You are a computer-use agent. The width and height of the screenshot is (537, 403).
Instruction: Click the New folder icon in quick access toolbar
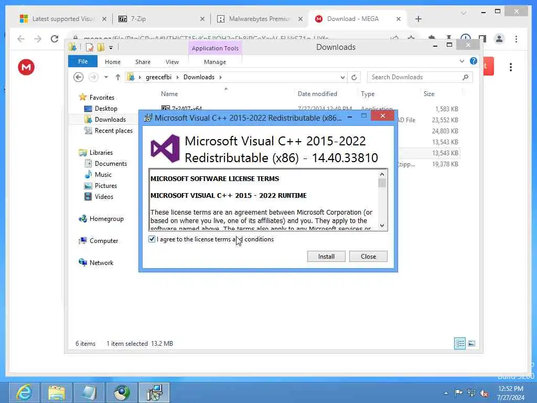tap(101, 47)
